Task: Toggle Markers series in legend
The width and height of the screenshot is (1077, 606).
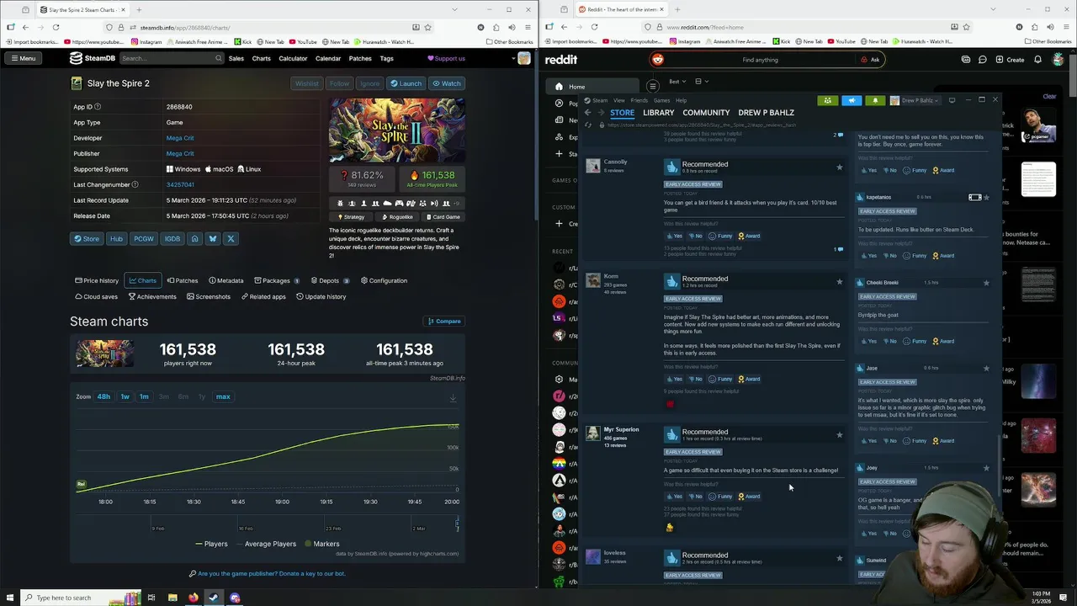Action: click(321, 544)
